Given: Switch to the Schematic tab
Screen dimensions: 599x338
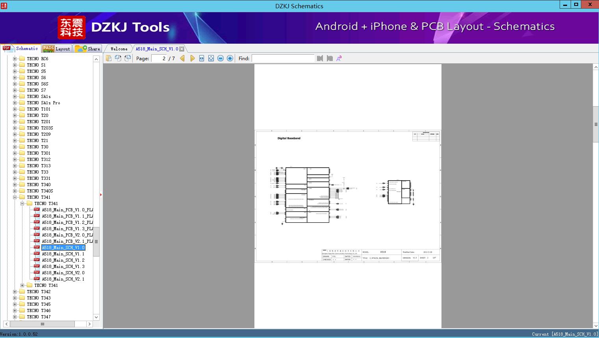Looking at the screenshot, I should [x=20, y=48].
